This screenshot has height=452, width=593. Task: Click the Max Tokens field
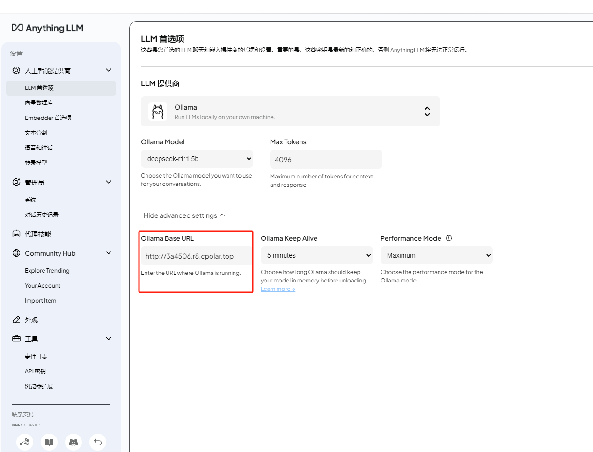[x=326, y=159]
